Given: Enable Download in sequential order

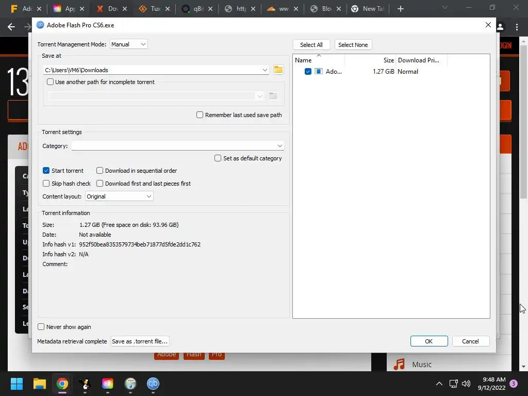Looking at the screenshot, I should click(x=100, y=171).
